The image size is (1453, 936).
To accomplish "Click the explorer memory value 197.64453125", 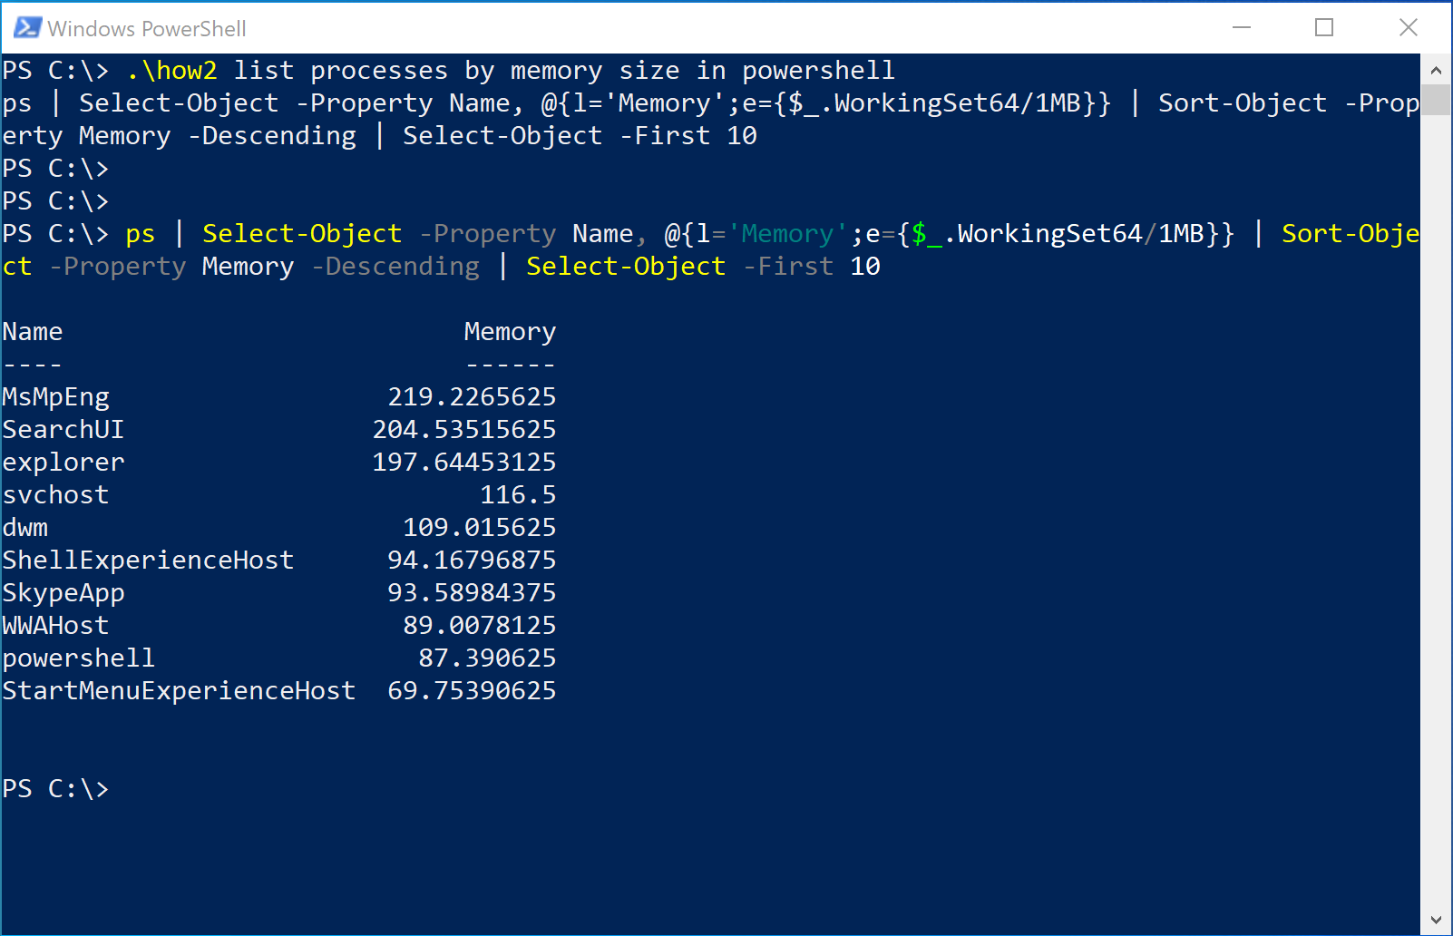I will 464,463.
